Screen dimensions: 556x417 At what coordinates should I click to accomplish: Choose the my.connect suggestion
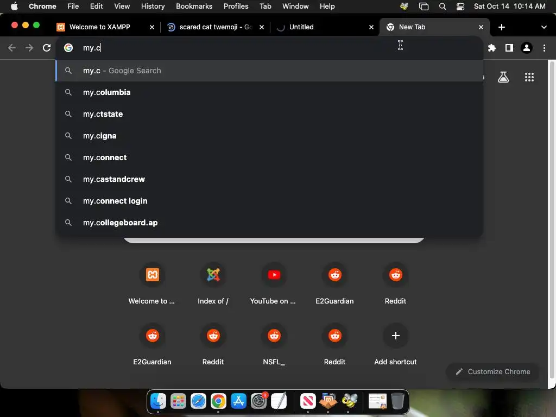pyautogui.click(x=269, y=157)
